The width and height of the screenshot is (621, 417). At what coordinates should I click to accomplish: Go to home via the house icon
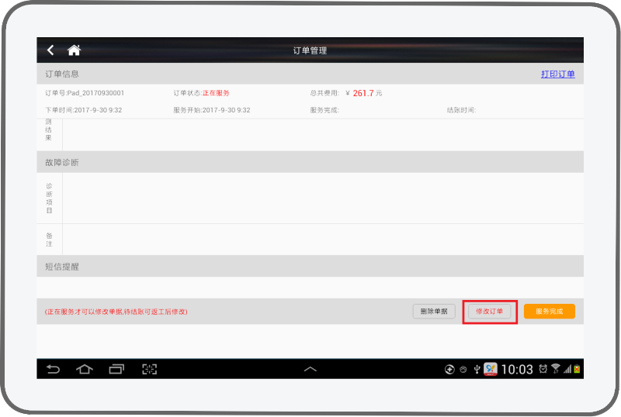[74, 50]
